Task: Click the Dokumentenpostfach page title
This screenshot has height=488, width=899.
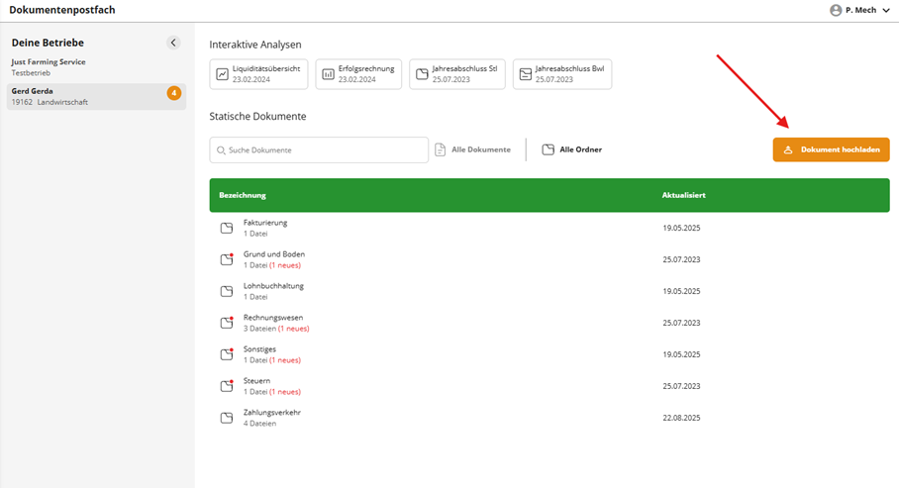Action: click(x=62, y=10)
